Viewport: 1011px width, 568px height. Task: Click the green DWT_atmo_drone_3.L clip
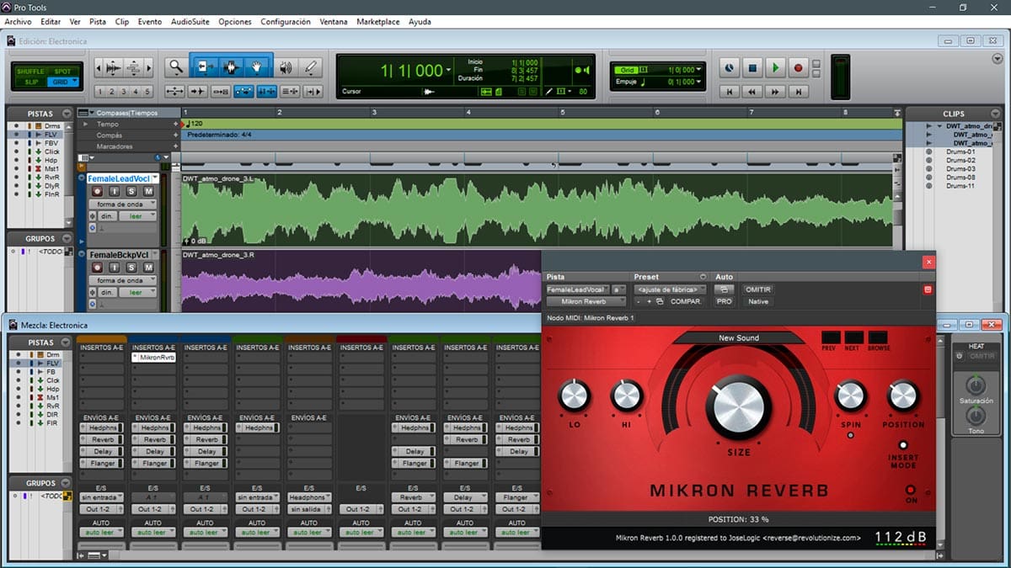pyautogui.click(x=537, y=210)
